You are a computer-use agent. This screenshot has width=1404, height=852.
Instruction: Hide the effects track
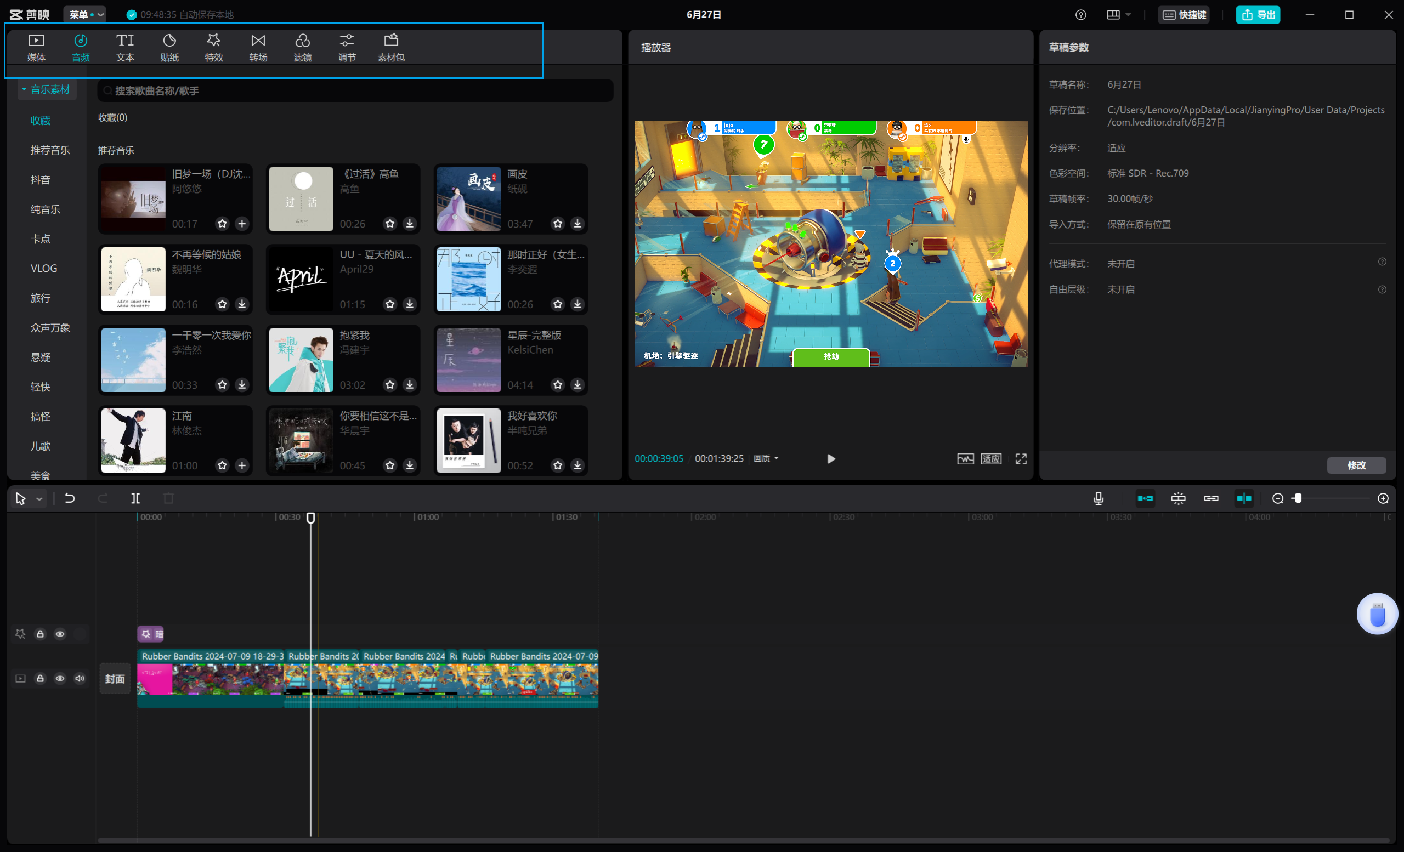(x=60, y=634)
